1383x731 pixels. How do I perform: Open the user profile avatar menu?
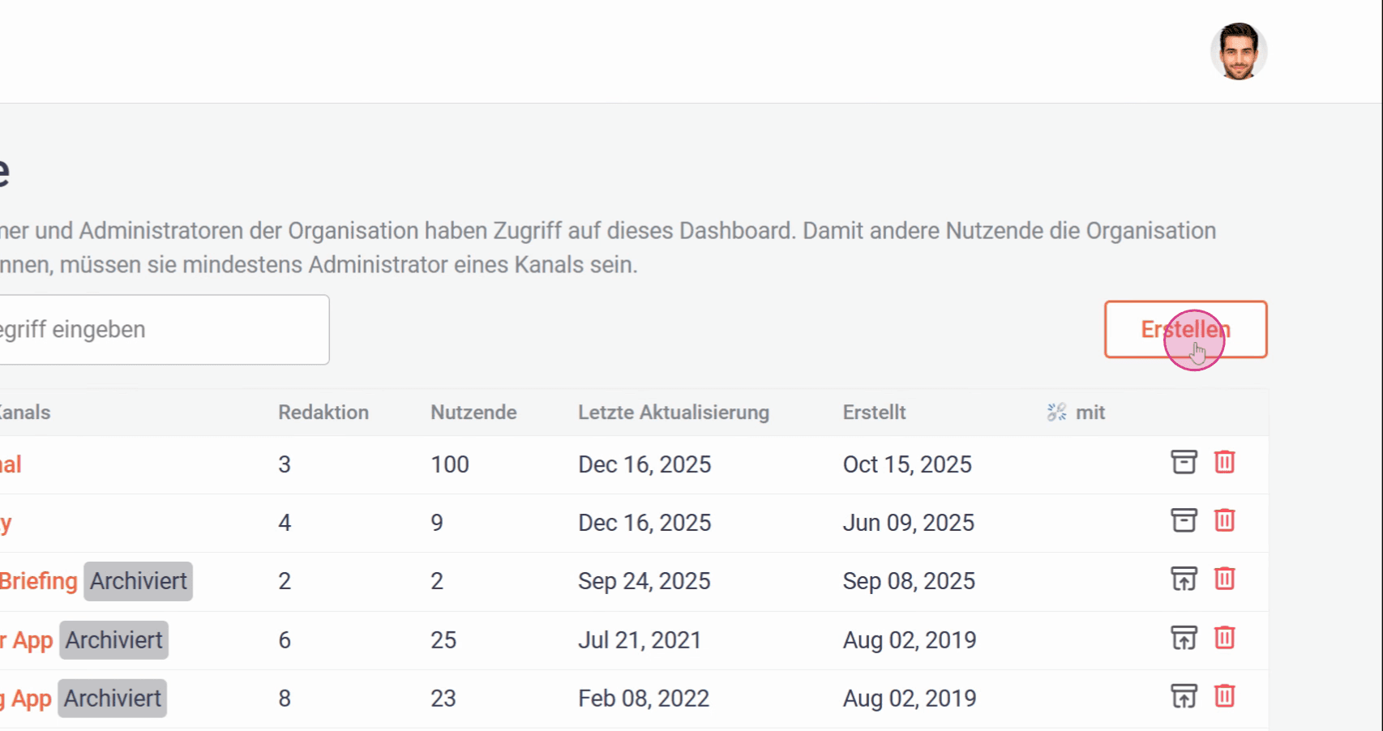pos(1238,52)
